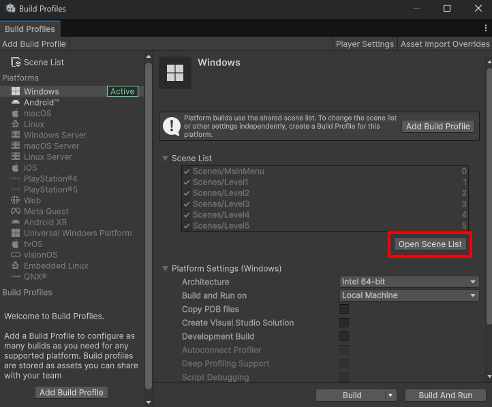Select the Linux penguin icon
The image size is (492, 407).
tap(16, 124)
